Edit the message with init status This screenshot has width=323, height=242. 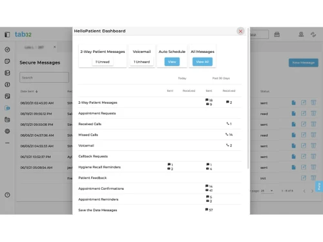pos(304,178)
